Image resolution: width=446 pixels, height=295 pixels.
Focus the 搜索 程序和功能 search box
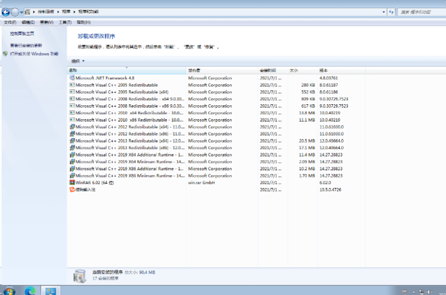[x=422, y=12]
